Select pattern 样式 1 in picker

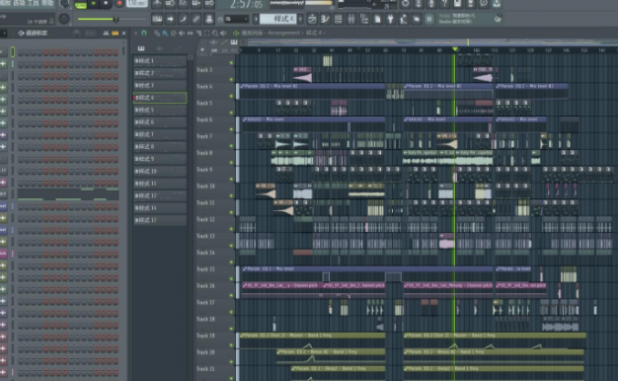click(x=160, y=60)
